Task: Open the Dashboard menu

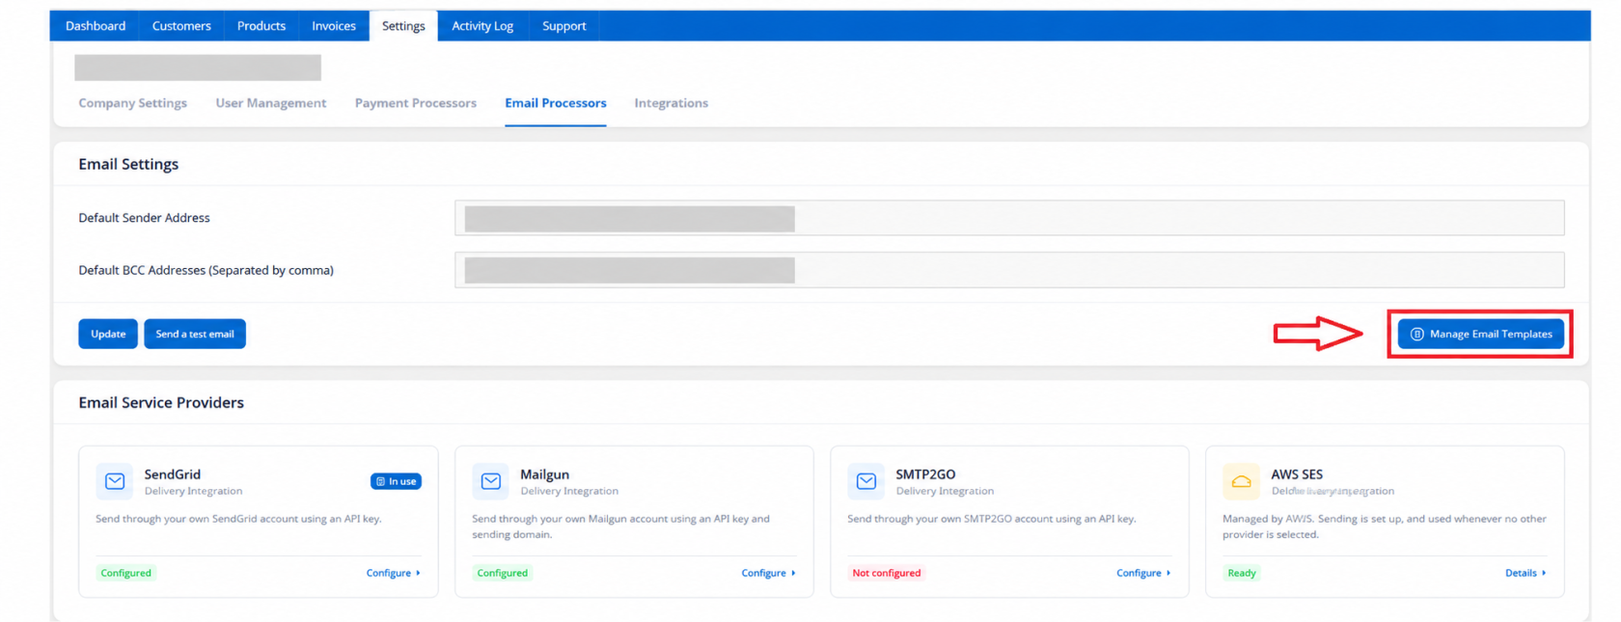Action: 96,26
